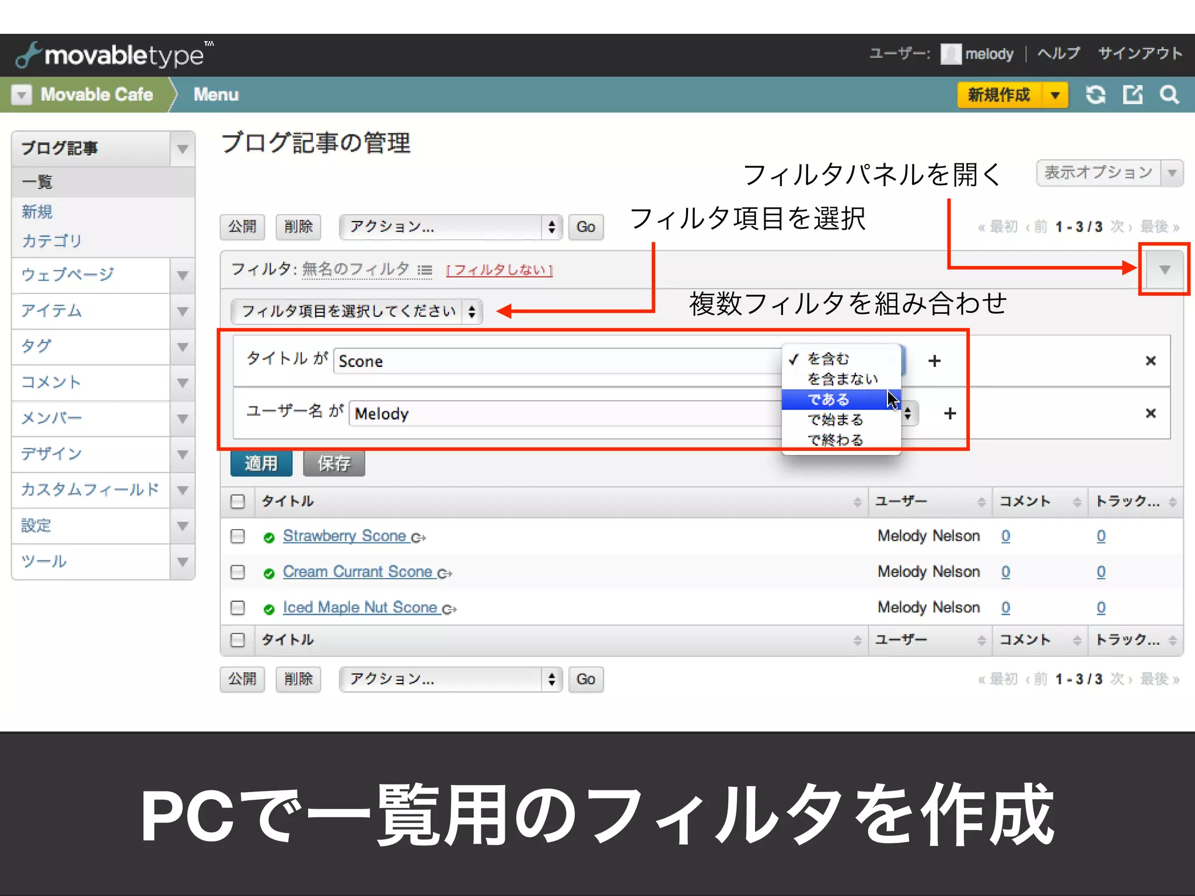Click melody user avatar icon
Screen dimensions: 1195x896
coord(951,54)
